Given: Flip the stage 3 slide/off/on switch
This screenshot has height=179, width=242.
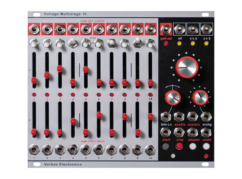Looking at the screenshot, I should click(x=60, y=43).
